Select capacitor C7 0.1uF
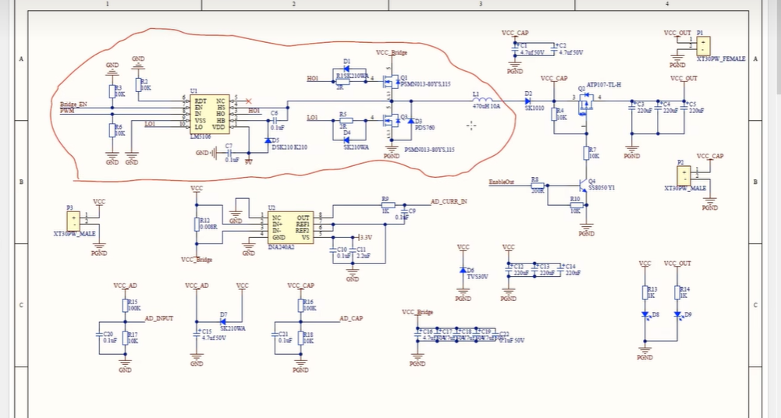 (x=229, y=153)
